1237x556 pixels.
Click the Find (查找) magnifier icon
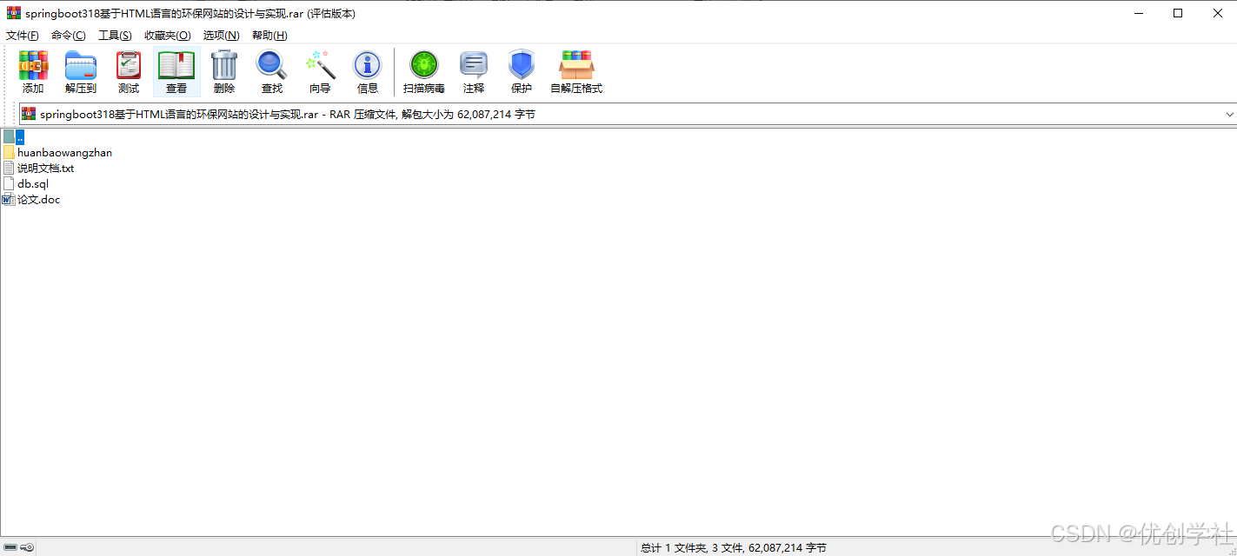click(271, 65)
